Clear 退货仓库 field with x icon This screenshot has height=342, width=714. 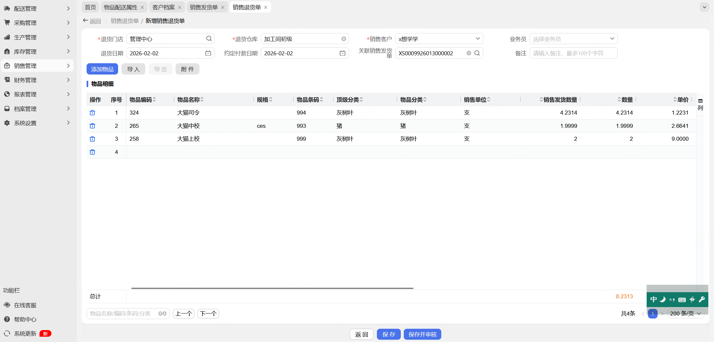pos(344,39)
